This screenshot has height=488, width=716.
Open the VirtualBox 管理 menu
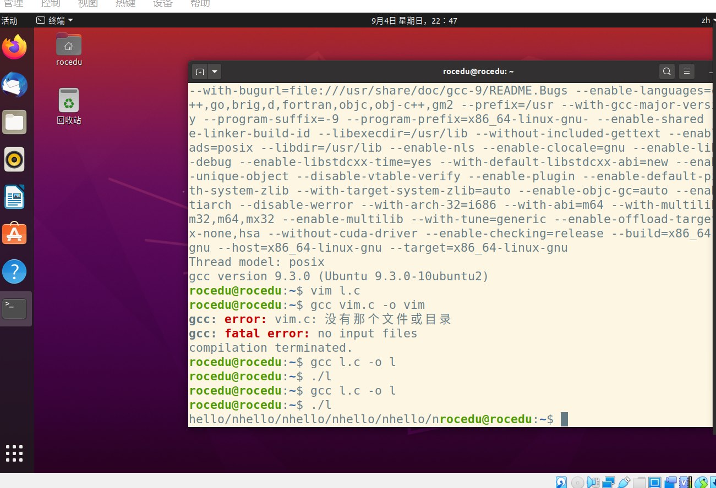click(x=13, y=4)
